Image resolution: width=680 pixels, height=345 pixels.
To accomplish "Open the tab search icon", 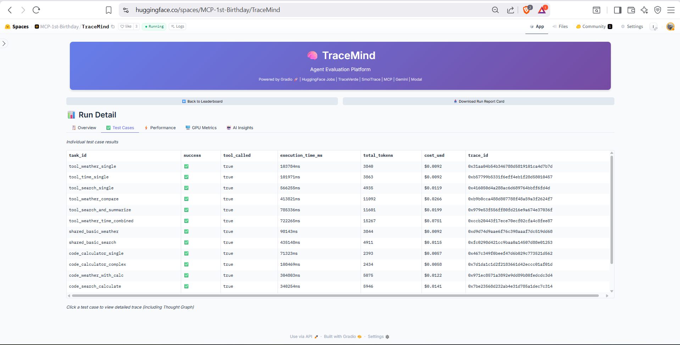I will (x=597, y=10).
